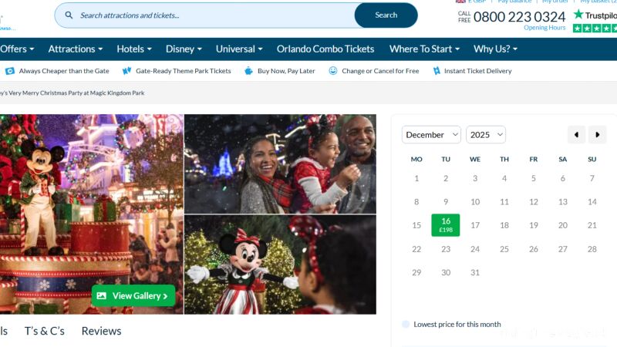Select December 16 priced £198

click(446, 225)
